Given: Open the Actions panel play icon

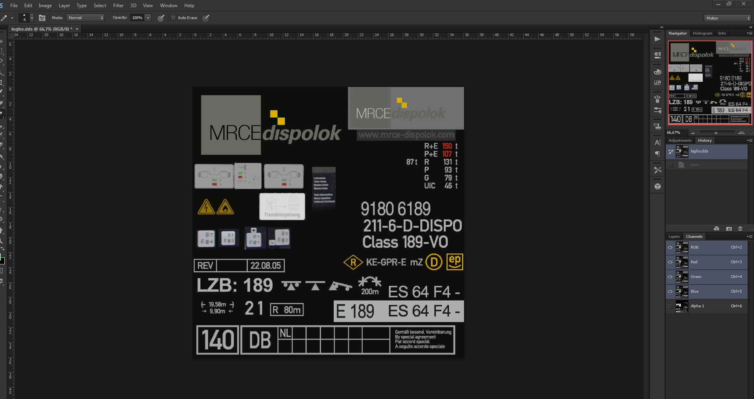Looking at the screenshot, I should click(657, 39).
